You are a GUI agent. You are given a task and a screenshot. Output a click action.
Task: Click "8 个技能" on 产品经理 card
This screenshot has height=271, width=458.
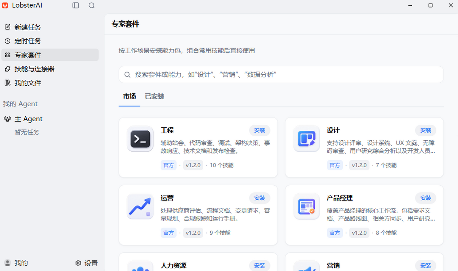(386, 233)
